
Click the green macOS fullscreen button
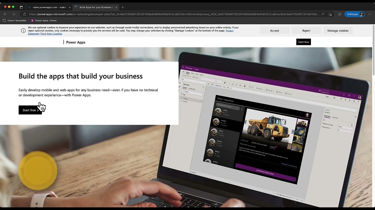tap(13, 7)
